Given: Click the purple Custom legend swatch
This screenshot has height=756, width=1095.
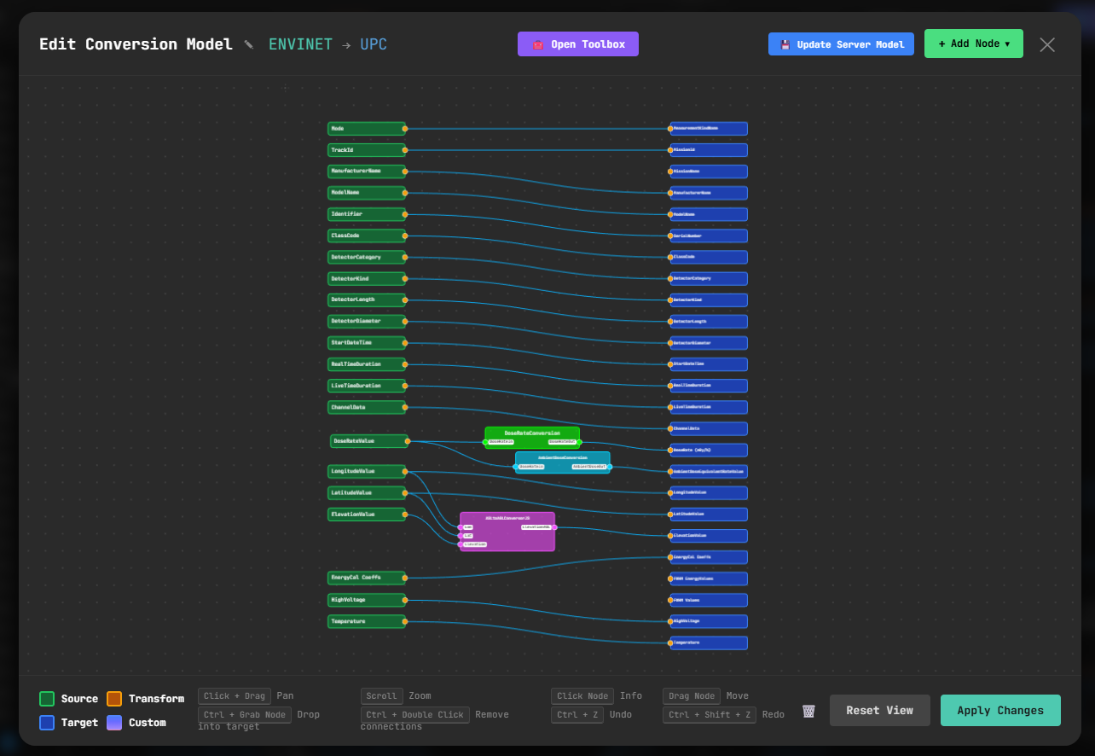Looking at the screenshot, I should [x=114, y=723].
